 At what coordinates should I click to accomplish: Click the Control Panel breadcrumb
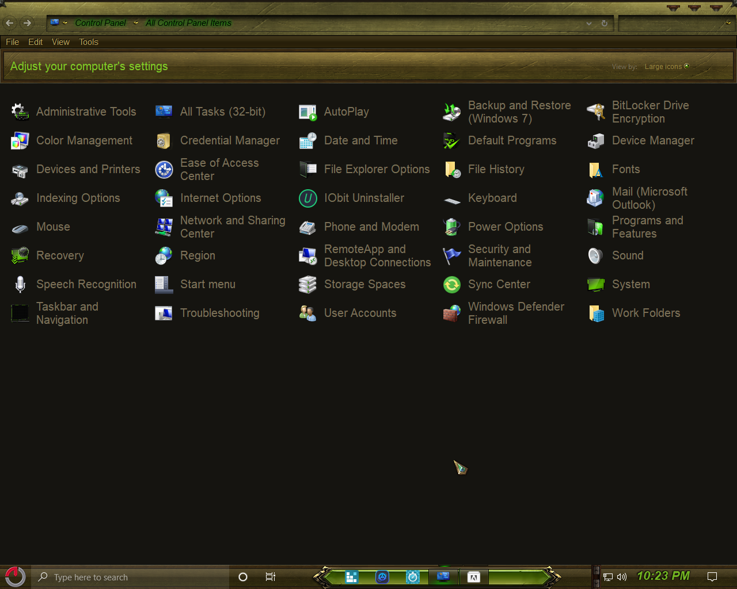(x=100, y=23)
